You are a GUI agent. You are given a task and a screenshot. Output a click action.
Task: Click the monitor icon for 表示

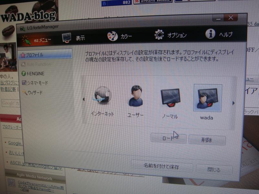click(66, 37)
